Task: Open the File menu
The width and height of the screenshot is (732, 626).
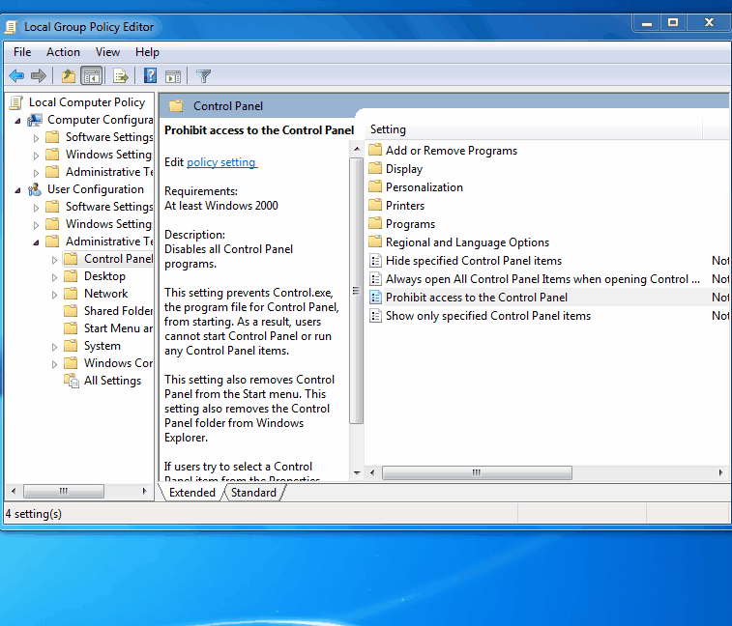Action: [x=22, y=52]
